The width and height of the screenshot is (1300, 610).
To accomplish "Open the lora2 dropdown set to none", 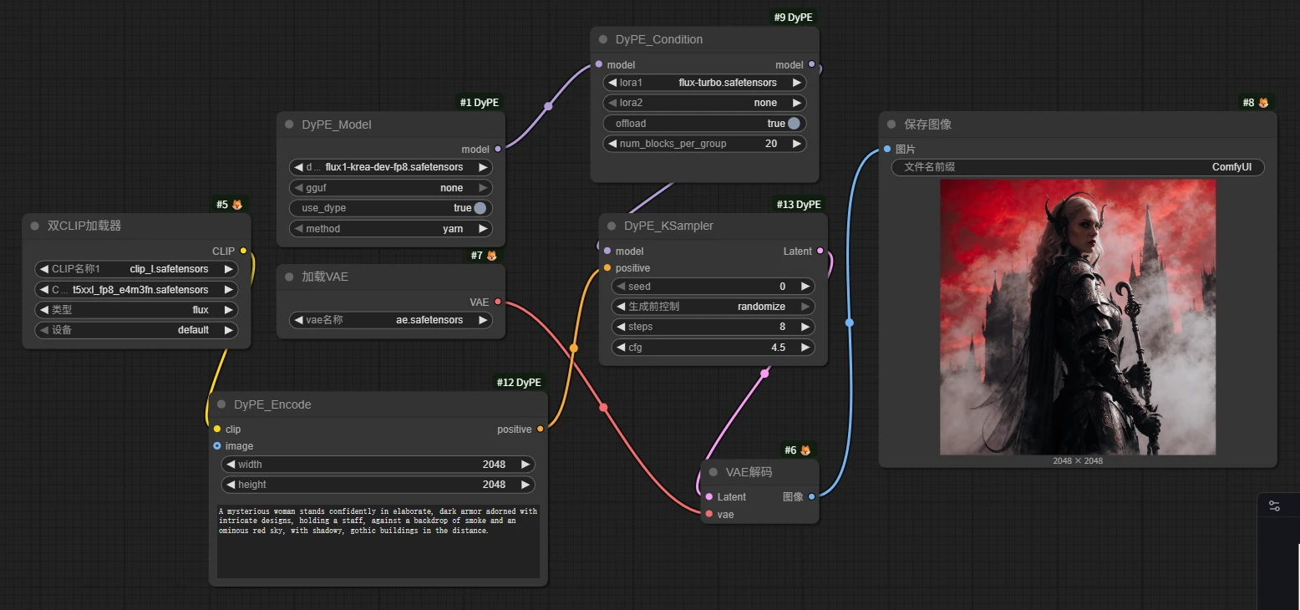I will [704, 103].
